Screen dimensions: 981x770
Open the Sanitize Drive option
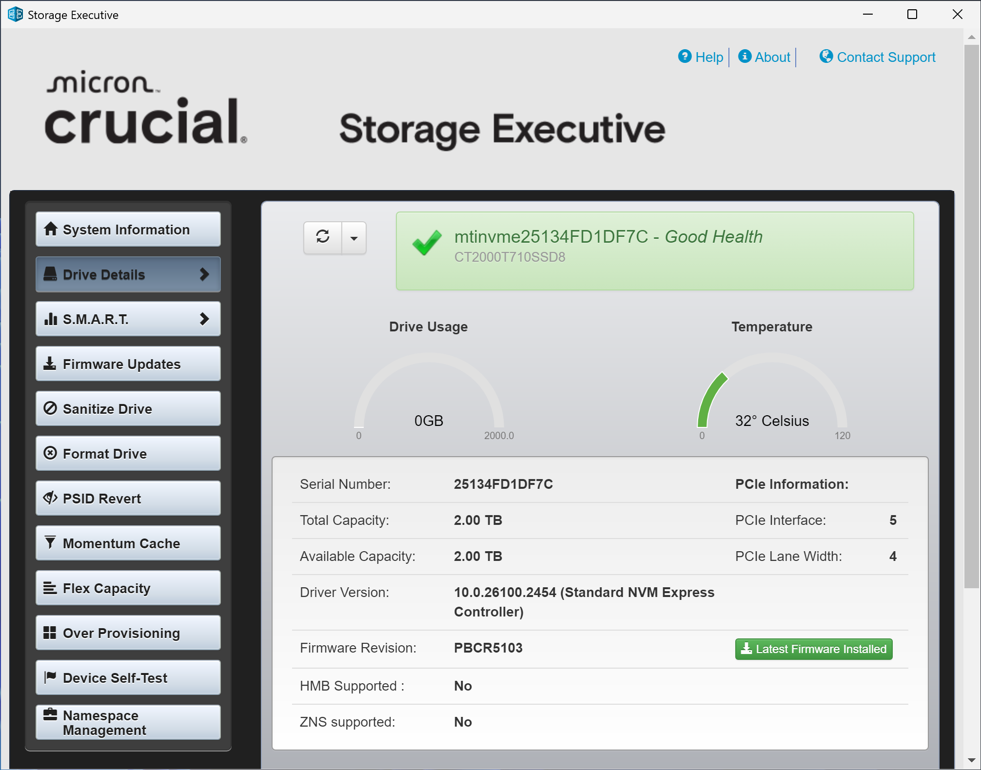[128, 408]
